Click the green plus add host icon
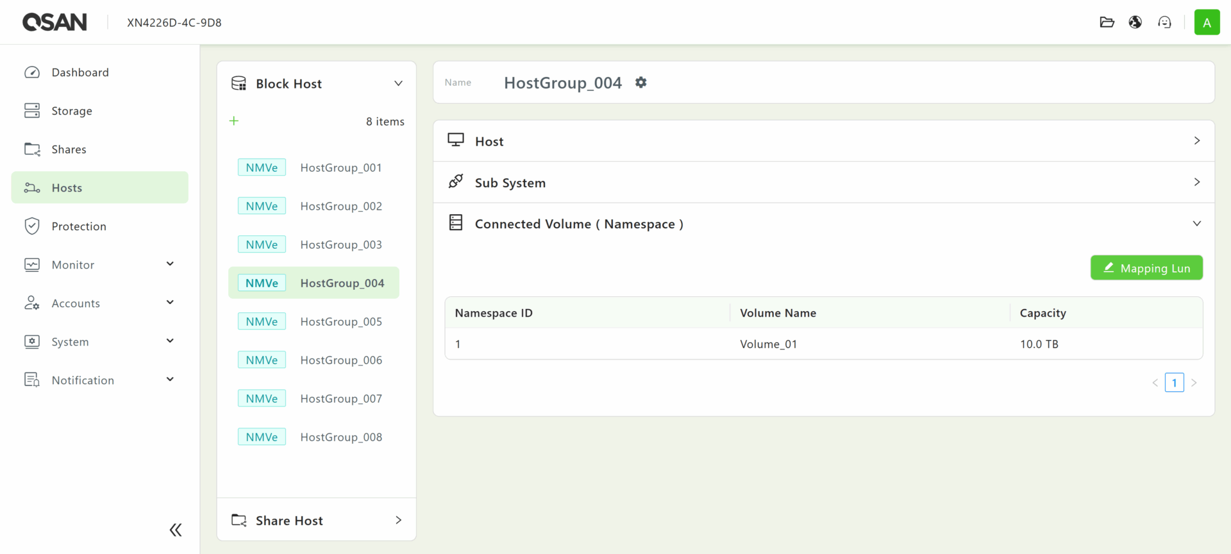 [x=234, y=121]
